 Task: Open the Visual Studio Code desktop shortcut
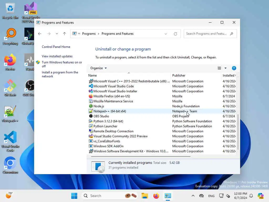pos(10,141)
